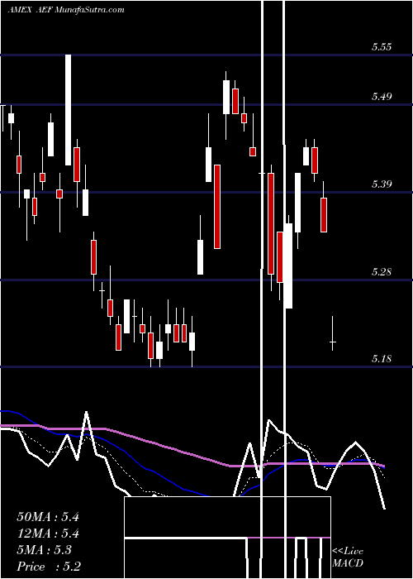Click the last doji candle near 5.18

pos(333,333)
